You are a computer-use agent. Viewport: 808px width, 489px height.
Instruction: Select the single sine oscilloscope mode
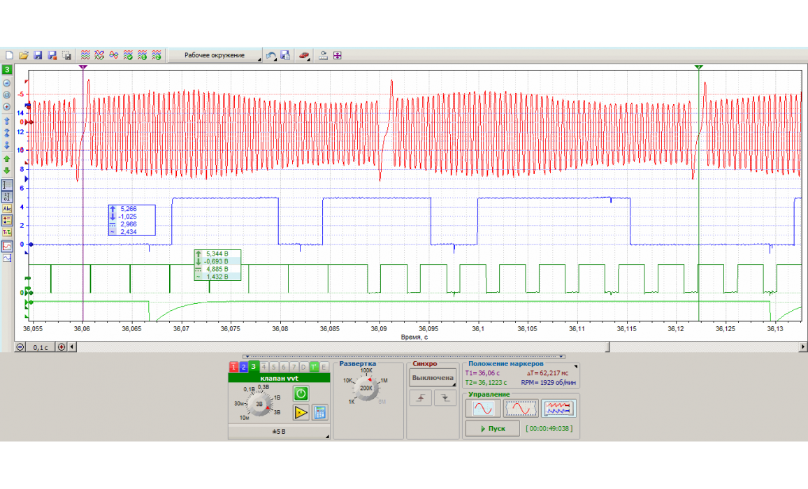tap(483, 408)
